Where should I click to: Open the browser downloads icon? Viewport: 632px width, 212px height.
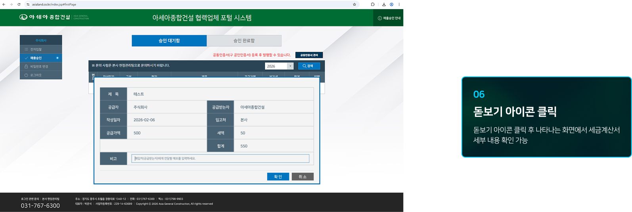[384, 4]
